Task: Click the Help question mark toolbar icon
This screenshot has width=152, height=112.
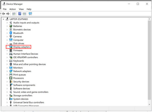Action: pos(20,14)
